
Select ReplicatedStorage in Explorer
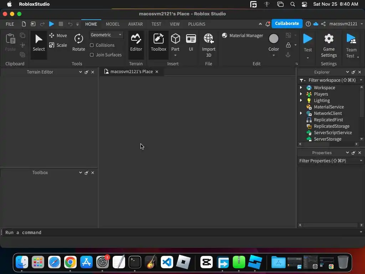(x=331, y=126)
